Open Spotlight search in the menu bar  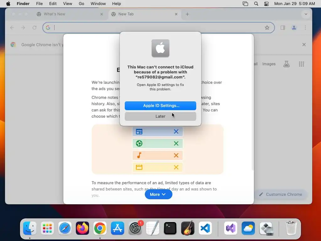(x=256, y=4)
